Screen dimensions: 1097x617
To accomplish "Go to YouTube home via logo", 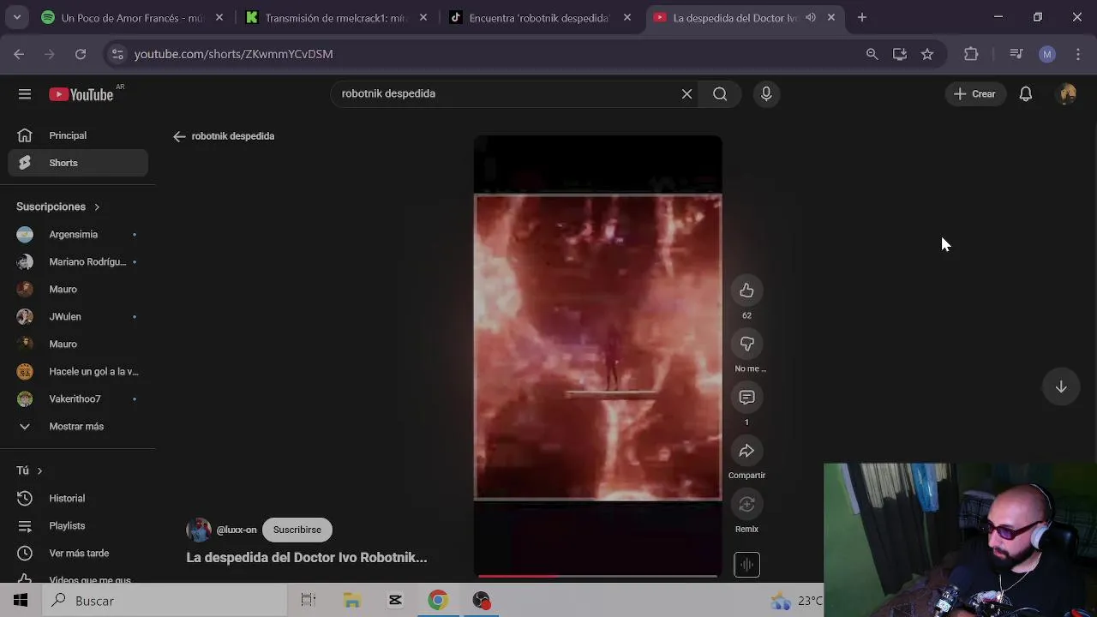I will [x=81, y=94].
